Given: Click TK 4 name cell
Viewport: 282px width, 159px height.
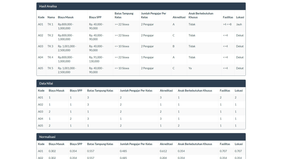Looking at the screenshot, I should (50, 57).
